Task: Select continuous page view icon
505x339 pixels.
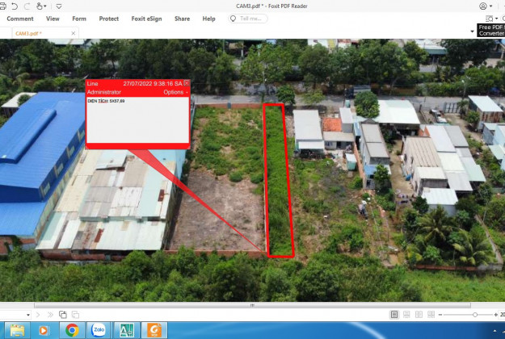Action: click(406, 315)
